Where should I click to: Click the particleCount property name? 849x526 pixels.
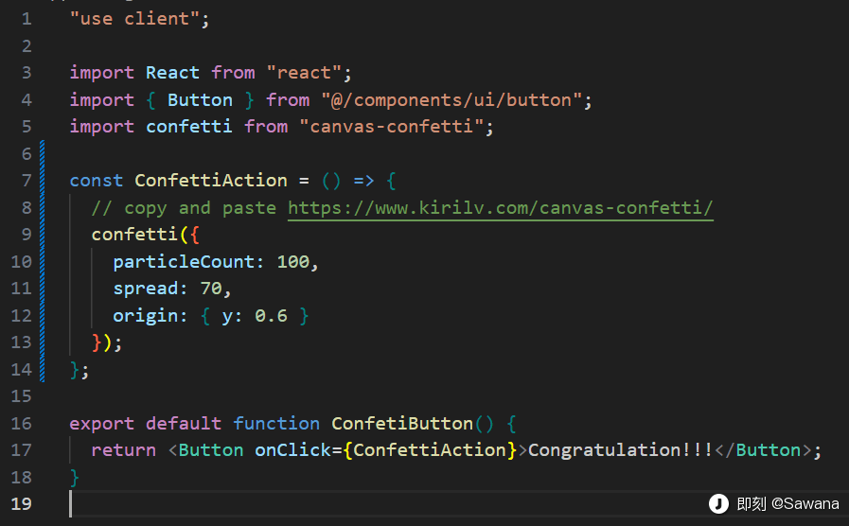point(188,261)
